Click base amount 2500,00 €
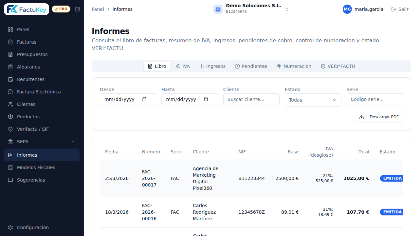Screen dimensions: 419x236 point(287,178)
